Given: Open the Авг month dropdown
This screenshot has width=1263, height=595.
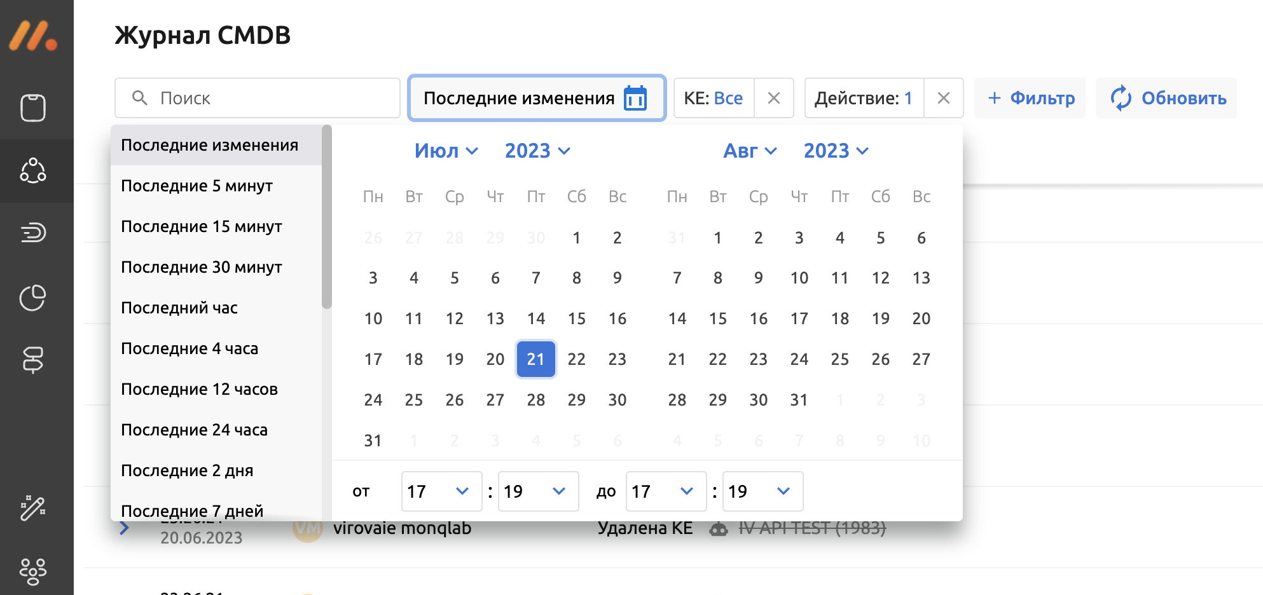Looking at the screenshot, I should coord(750,151).
